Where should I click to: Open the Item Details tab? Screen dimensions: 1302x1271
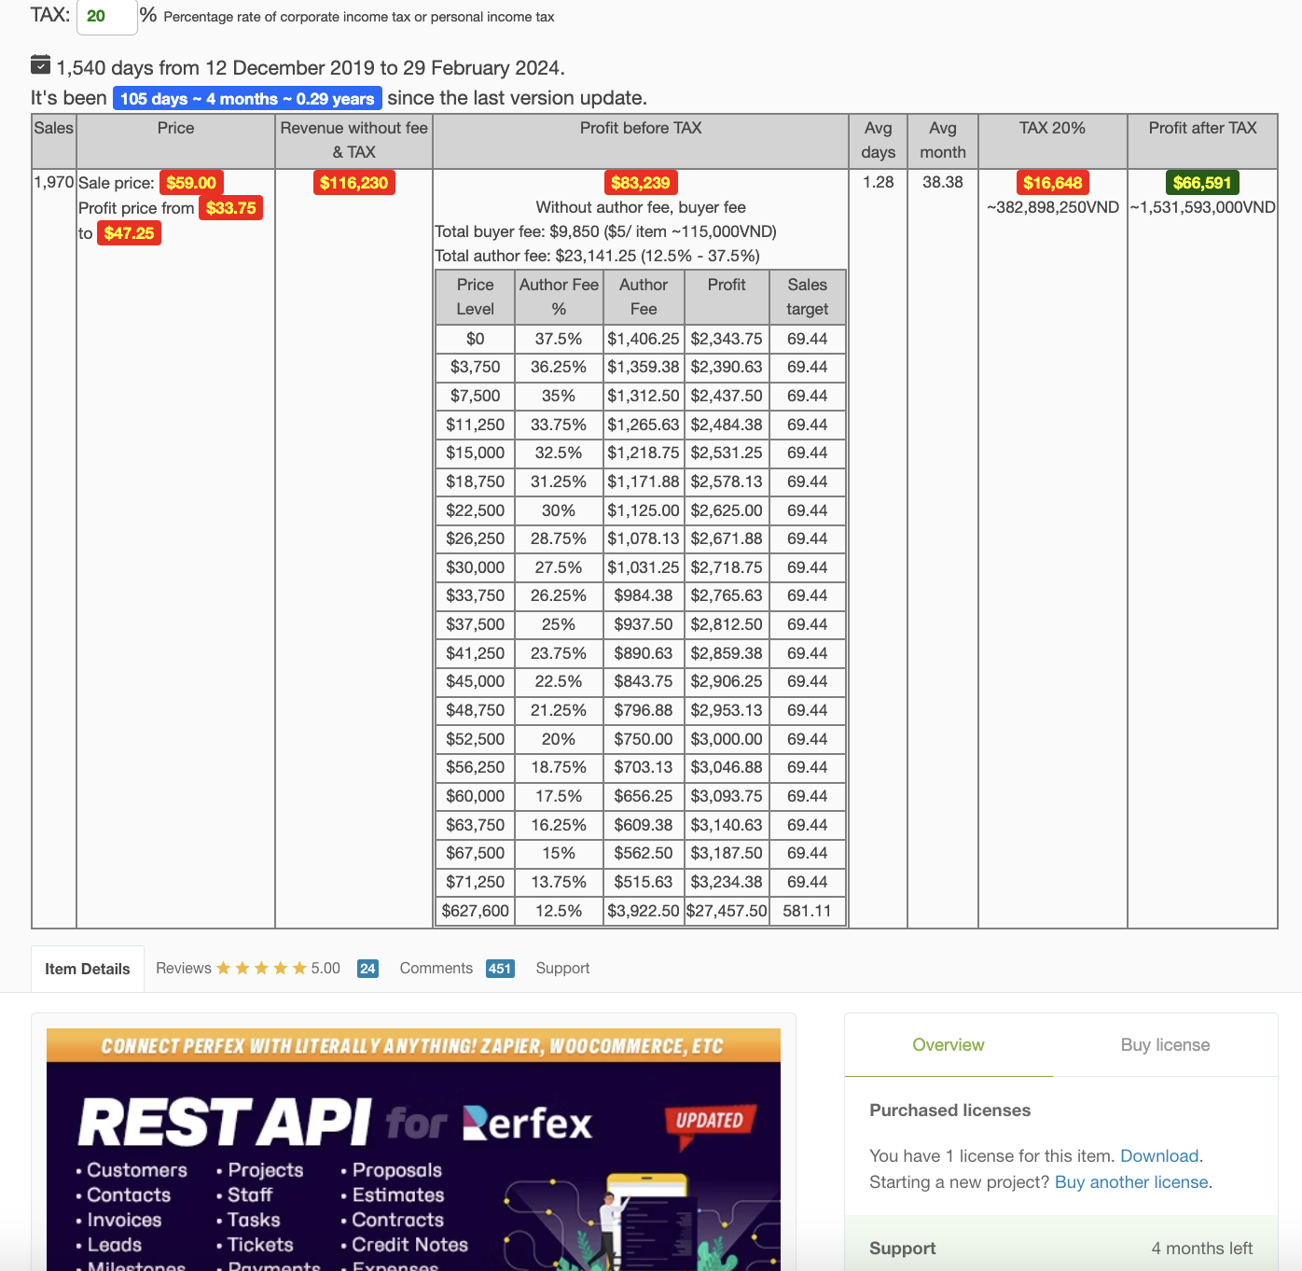coord(88,969)
